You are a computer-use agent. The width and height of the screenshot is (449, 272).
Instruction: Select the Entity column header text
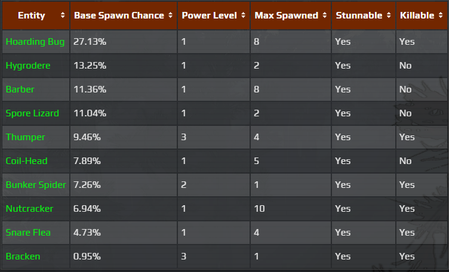(32, 16)
